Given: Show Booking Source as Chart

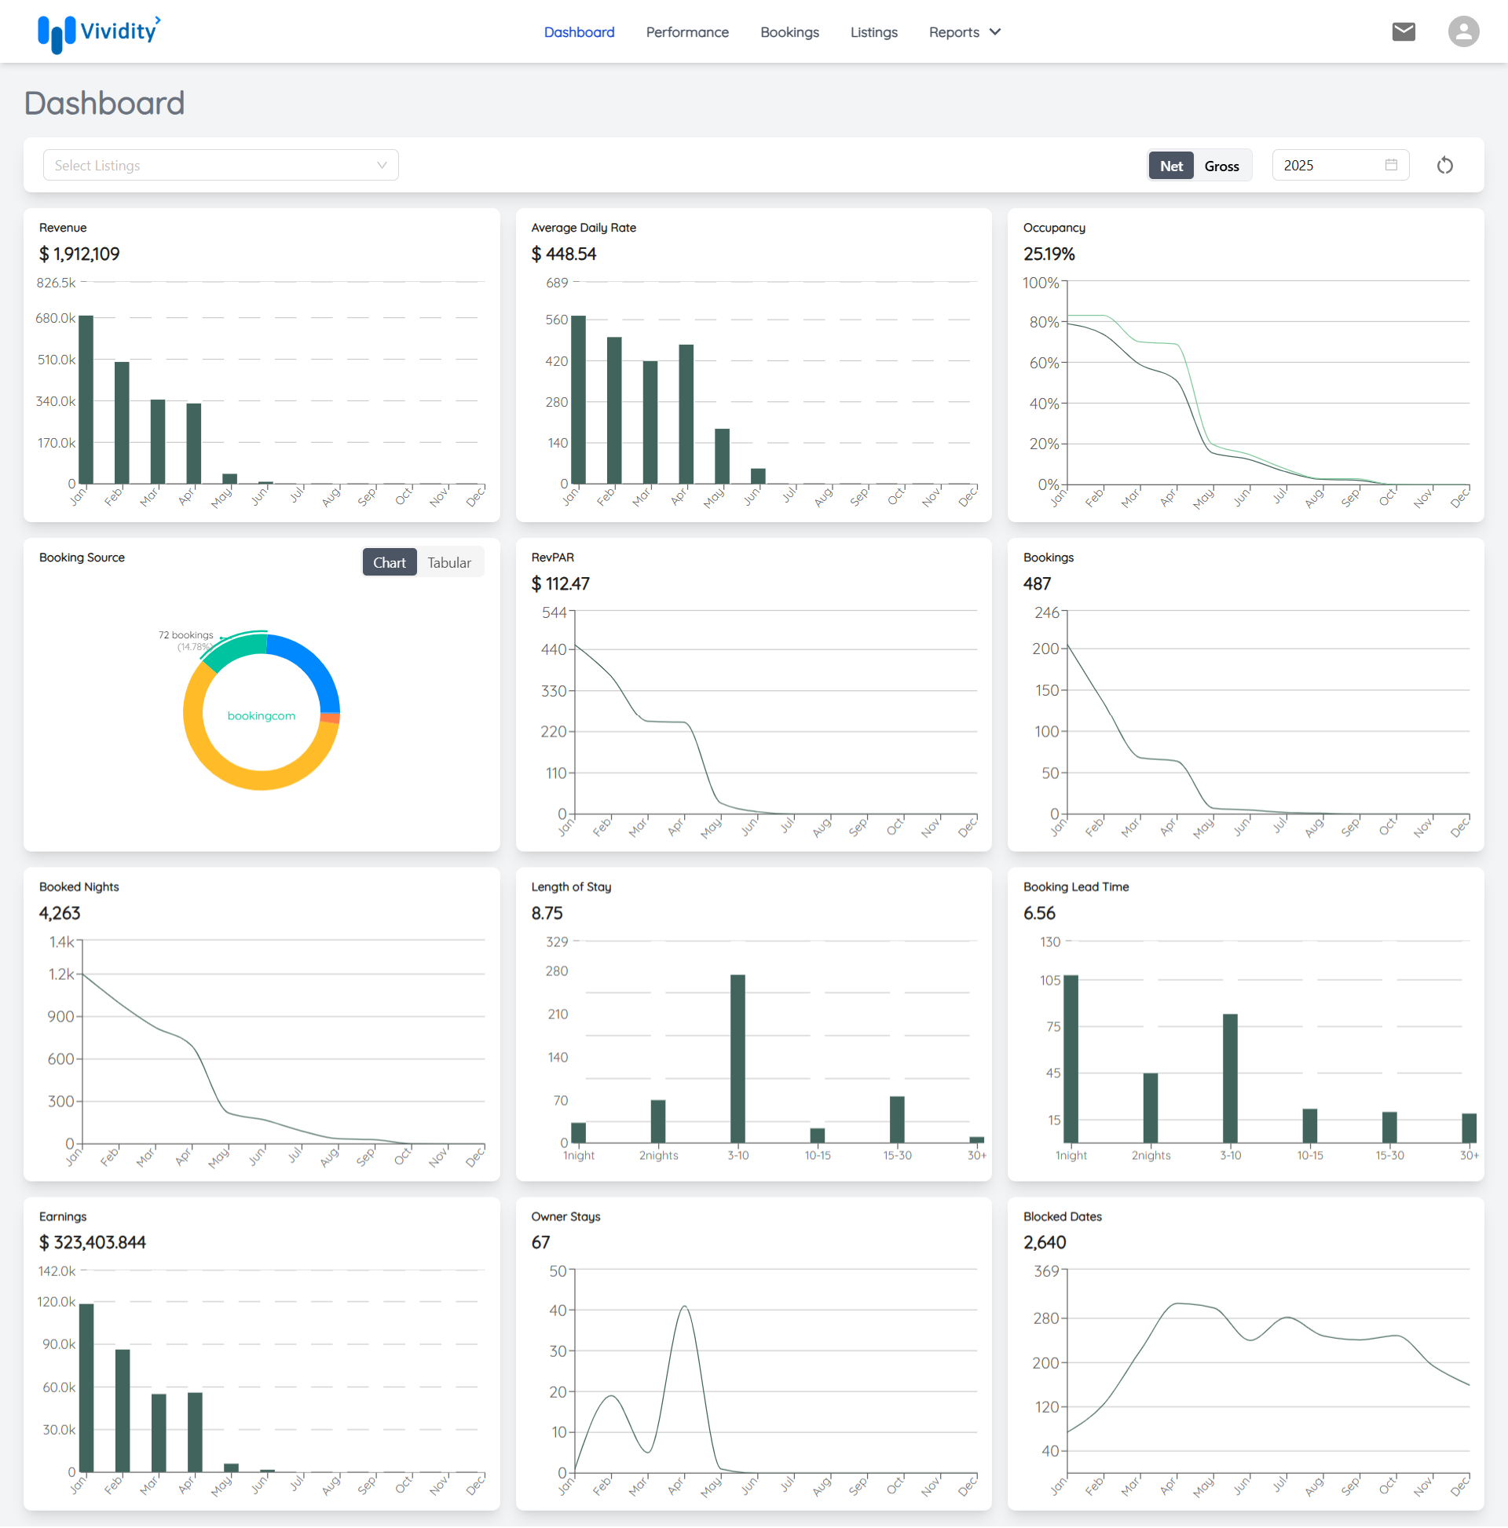Looking at the screenshot, I should click(389, 562).
